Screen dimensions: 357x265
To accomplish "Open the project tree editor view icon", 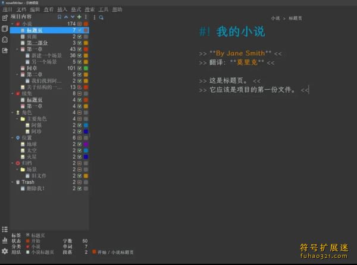I will click(x=5, y=18).
